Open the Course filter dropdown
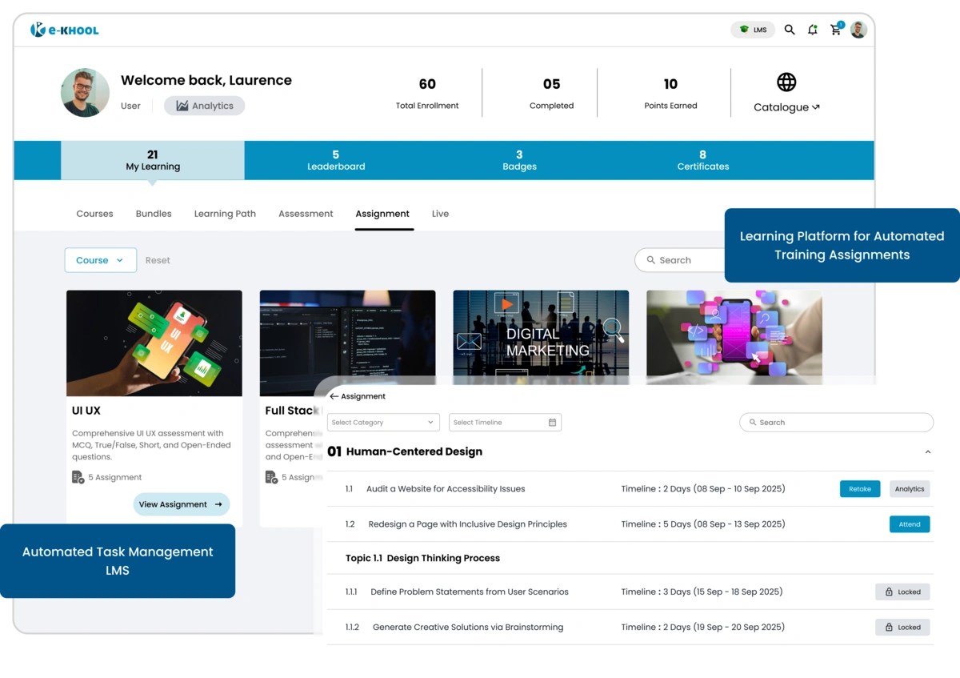This screenshot has height=678, width=960. pyautogui.click(x=100, y=259)
